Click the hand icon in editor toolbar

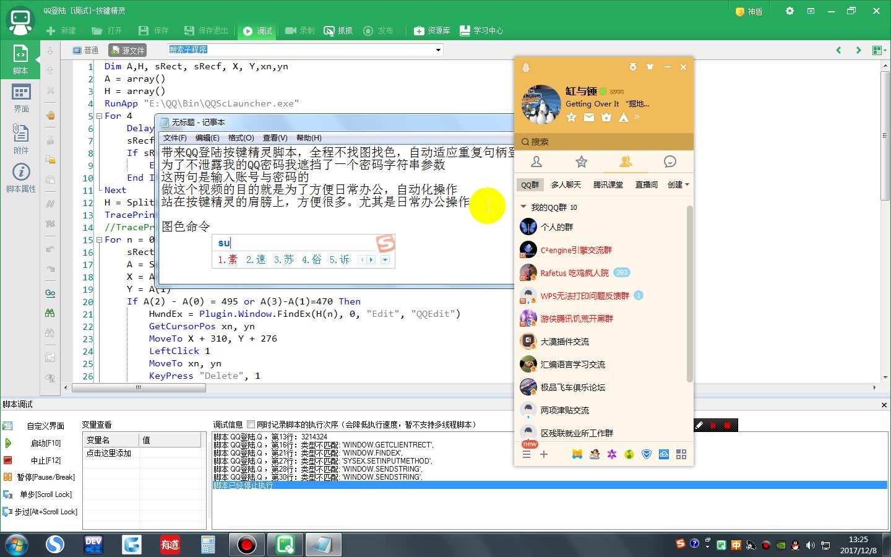50,114
